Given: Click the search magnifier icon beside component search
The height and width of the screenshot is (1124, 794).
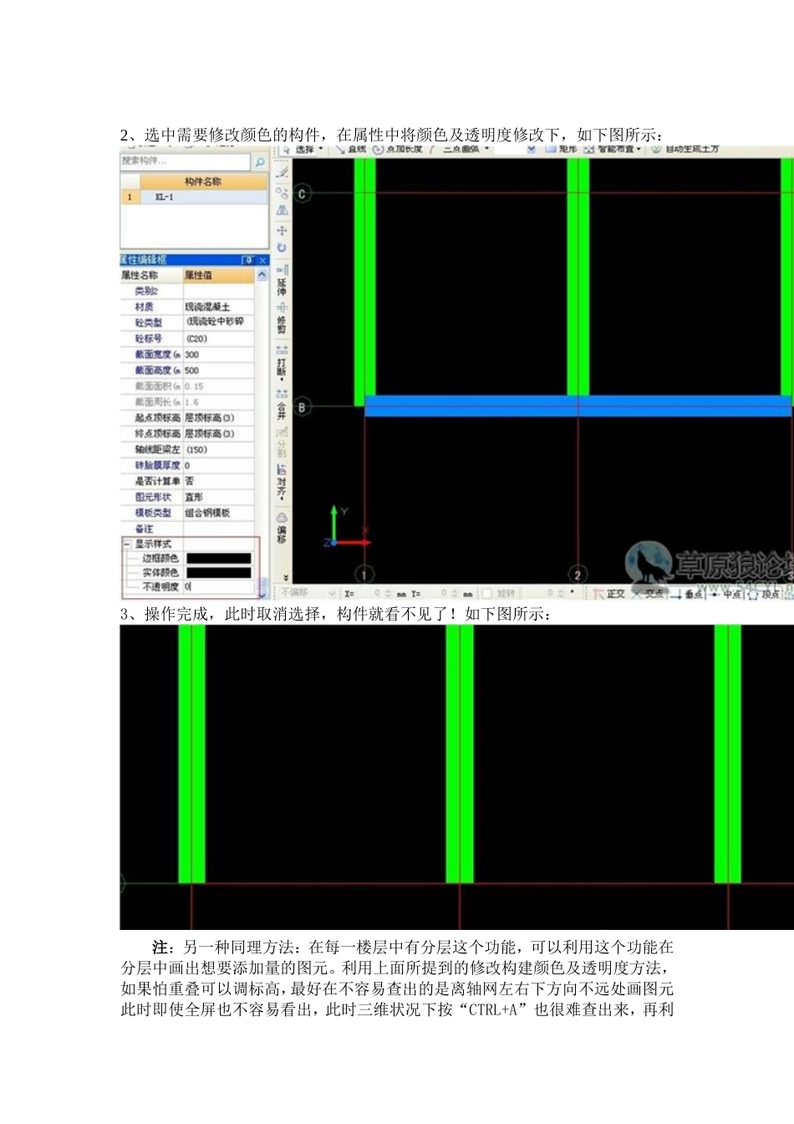Looking at the screenshot, I should pyautogui.click(x=260, y=162).
